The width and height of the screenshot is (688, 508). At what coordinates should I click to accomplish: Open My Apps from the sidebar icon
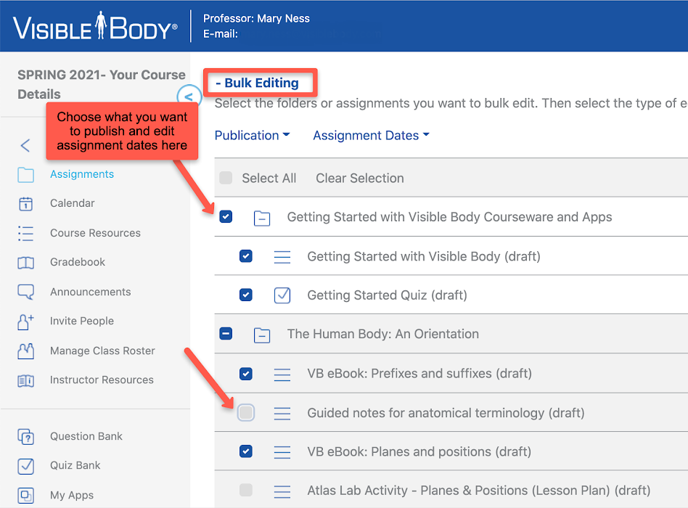pos(26,494)
